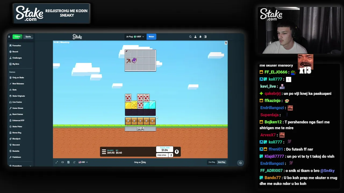This screenshot has width=344, height=193.
Task: Select Slots in the sidebar
Action: click(15, 90)
